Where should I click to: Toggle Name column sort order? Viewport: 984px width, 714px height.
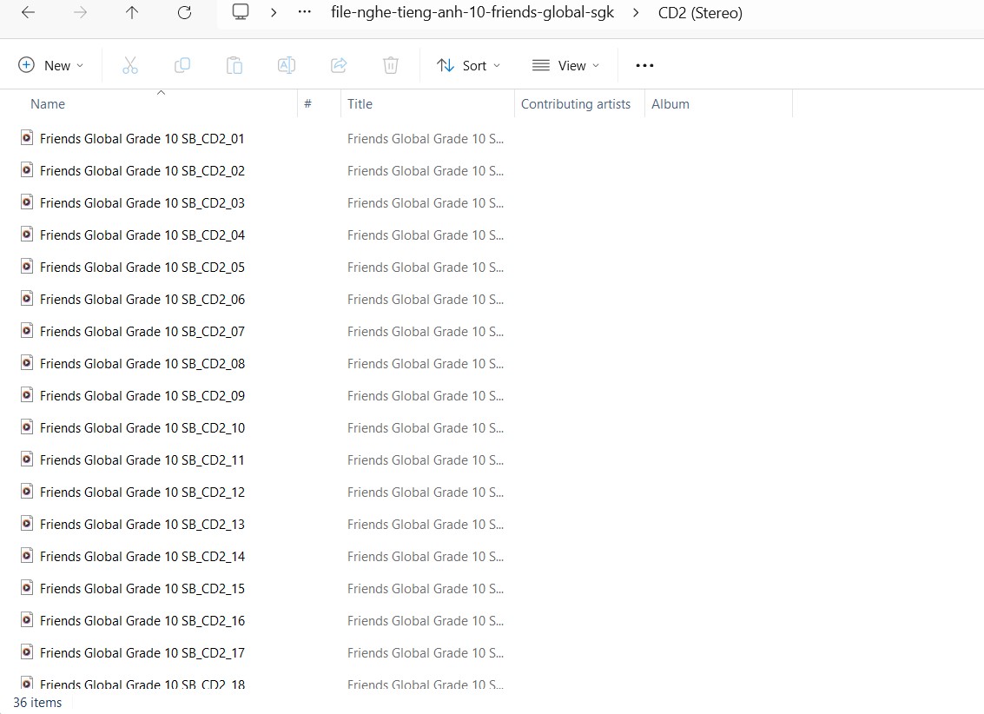(48, 103)
